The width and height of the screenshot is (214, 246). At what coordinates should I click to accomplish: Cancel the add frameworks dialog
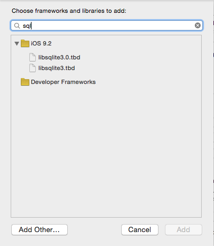tap(140, 229)
